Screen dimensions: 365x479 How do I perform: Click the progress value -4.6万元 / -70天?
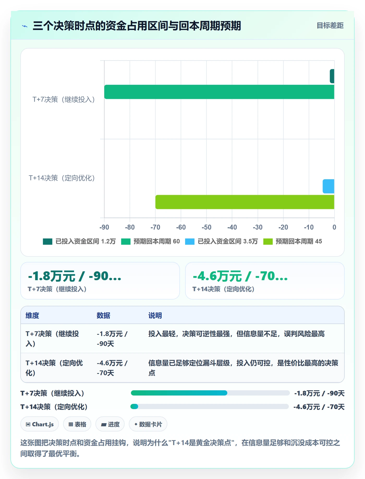[x=319, y=407]
